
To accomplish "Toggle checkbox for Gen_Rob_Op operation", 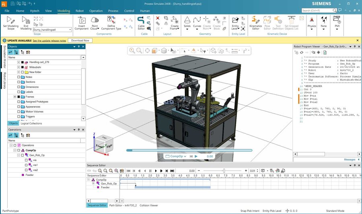I will pyautogui.click(x=23, y=155).
